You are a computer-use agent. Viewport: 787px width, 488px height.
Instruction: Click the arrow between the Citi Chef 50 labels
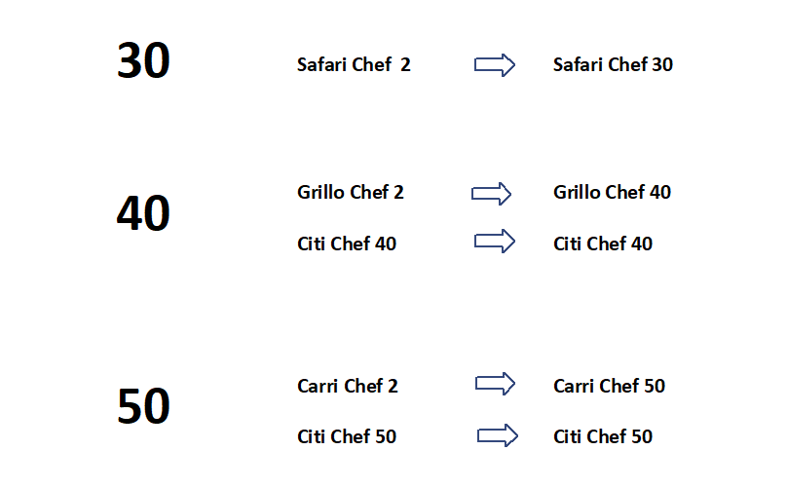tap(498, 435)
